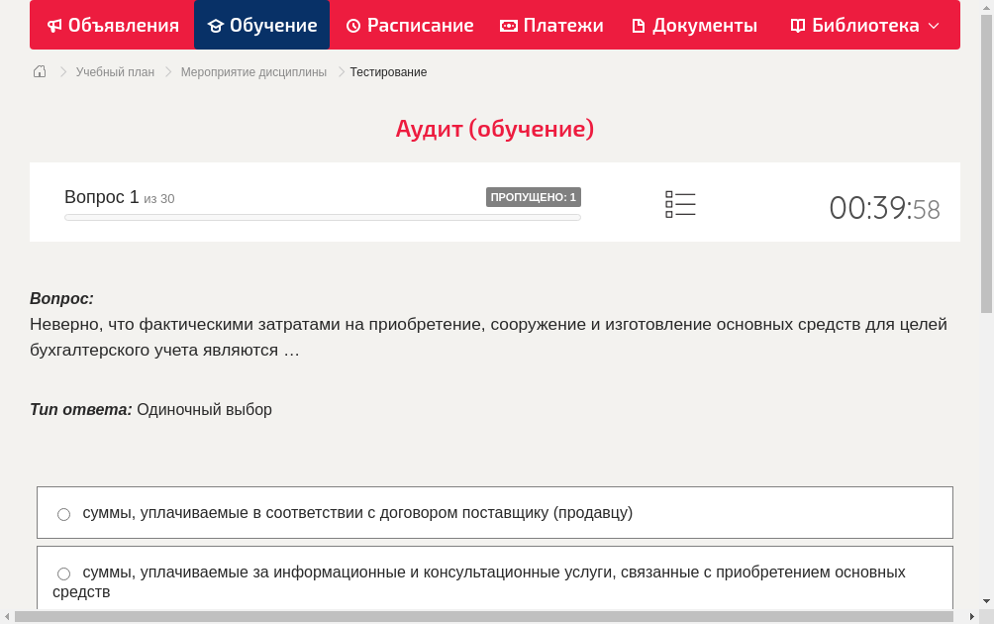Navigate to Учебный план breadcrumb link
994x624 pixels.
click(x=113, y=71)
